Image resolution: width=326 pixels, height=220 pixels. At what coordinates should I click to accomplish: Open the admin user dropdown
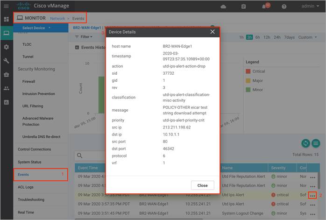(x=310, y=6)
